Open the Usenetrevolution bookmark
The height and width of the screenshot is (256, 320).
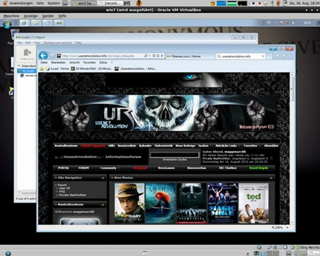point(136,69)
